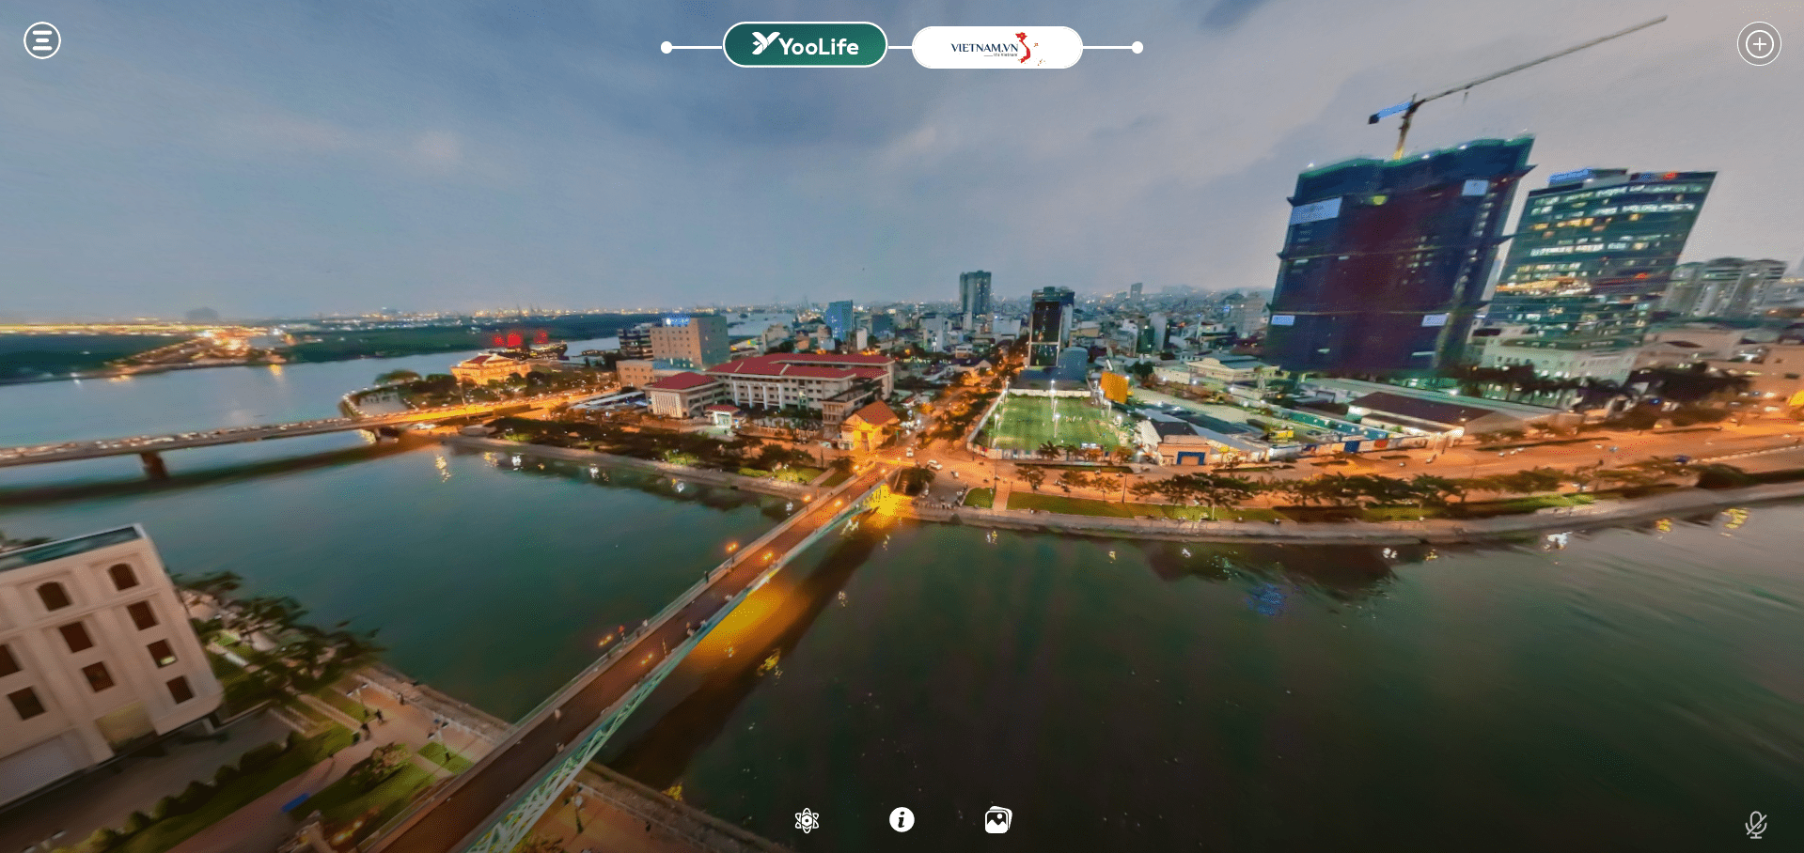
Task: Open the hamburger menu
Action: tap(42, 40)
